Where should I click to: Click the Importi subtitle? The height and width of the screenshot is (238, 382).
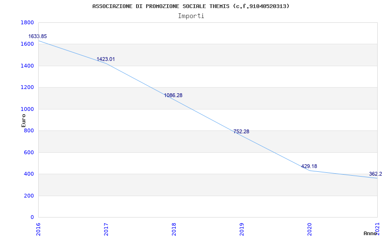(191, 16)
